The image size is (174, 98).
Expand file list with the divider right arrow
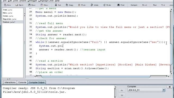[24, 16]
